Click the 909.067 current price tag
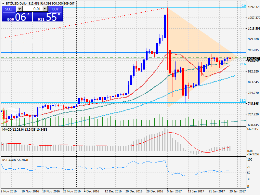This screenshot has width=260, height=195. pos(253,59)
